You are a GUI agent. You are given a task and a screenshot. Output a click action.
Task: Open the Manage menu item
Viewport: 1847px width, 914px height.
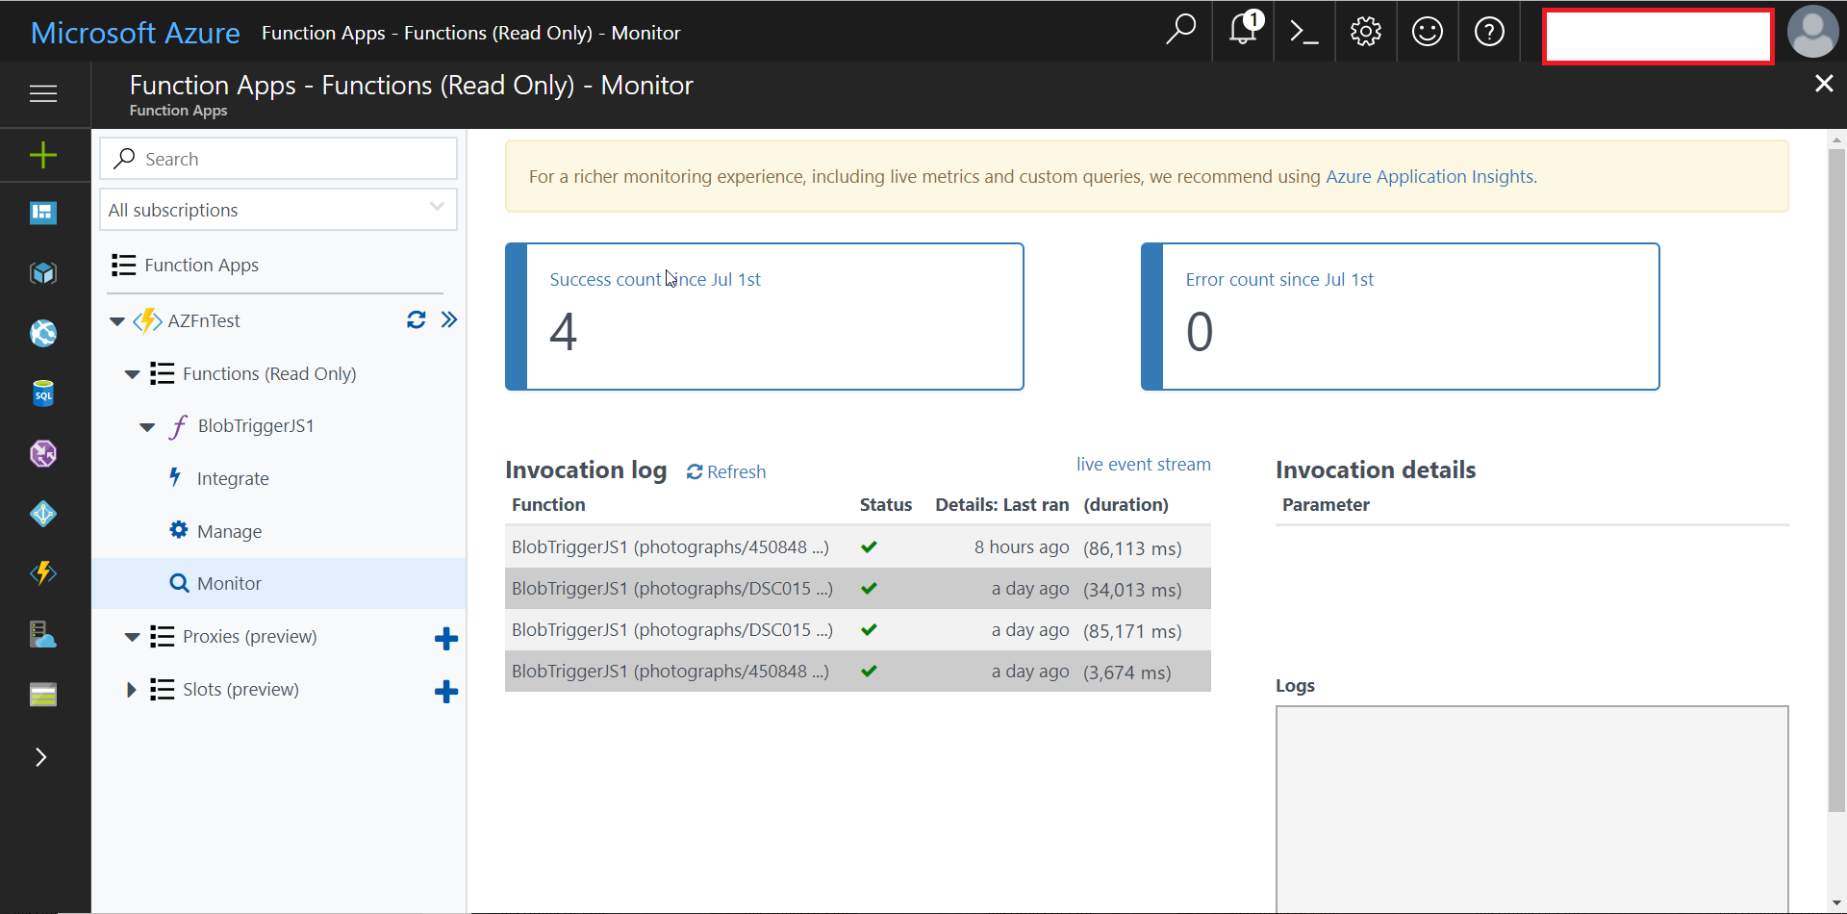(229, 531)
